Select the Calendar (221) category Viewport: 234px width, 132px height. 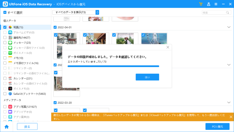tap(26, 78)
